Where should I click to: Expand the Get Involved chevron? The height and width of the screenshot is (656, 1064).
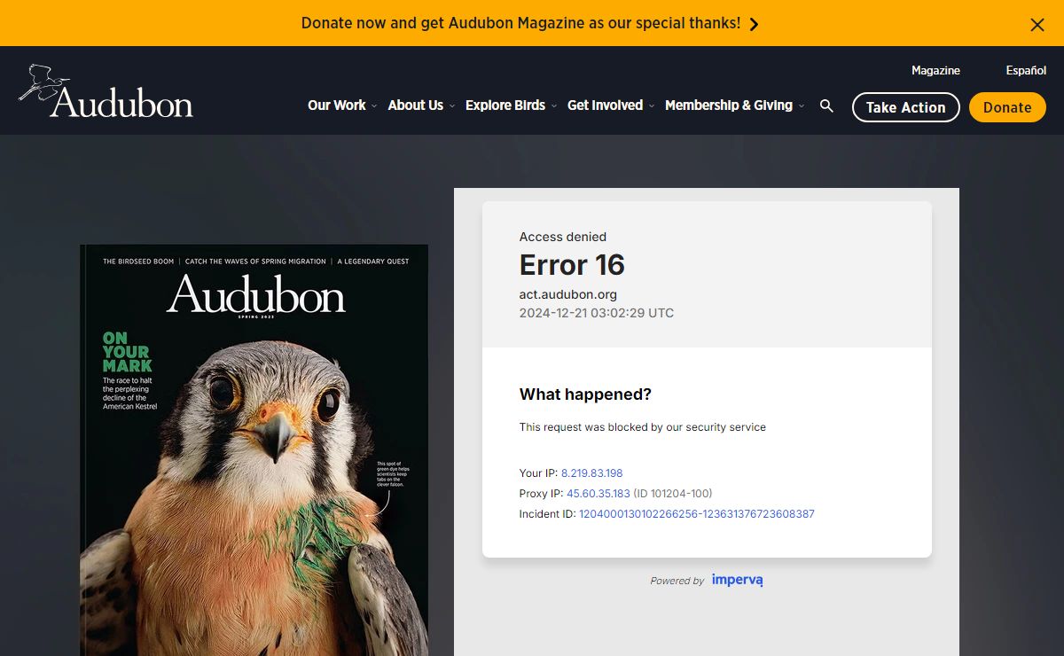point(652,106)
